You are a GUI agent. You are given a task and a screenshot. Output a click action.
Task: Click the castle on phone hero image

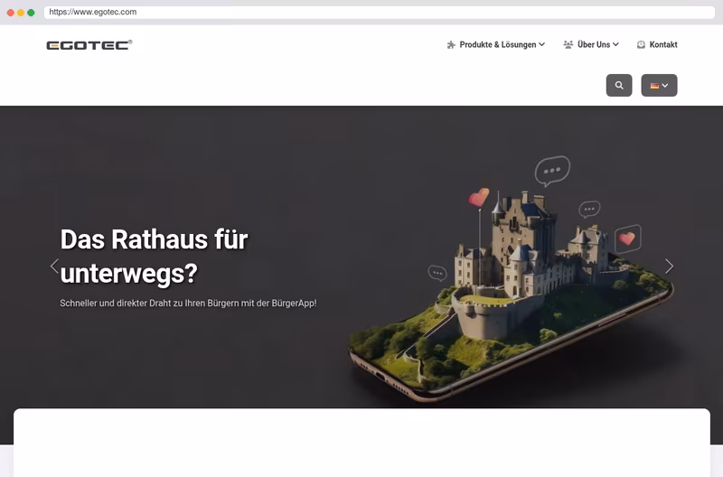[x=511, y=279]
